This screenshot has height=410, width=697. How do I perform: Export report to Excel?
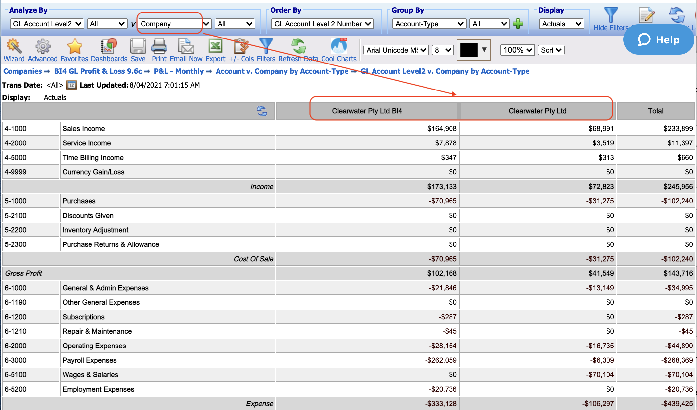coord(216,50)
